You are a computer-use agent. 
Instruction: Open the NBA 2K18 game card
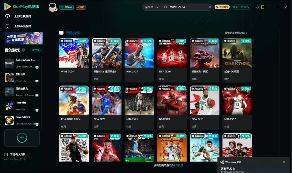[204, 108]
